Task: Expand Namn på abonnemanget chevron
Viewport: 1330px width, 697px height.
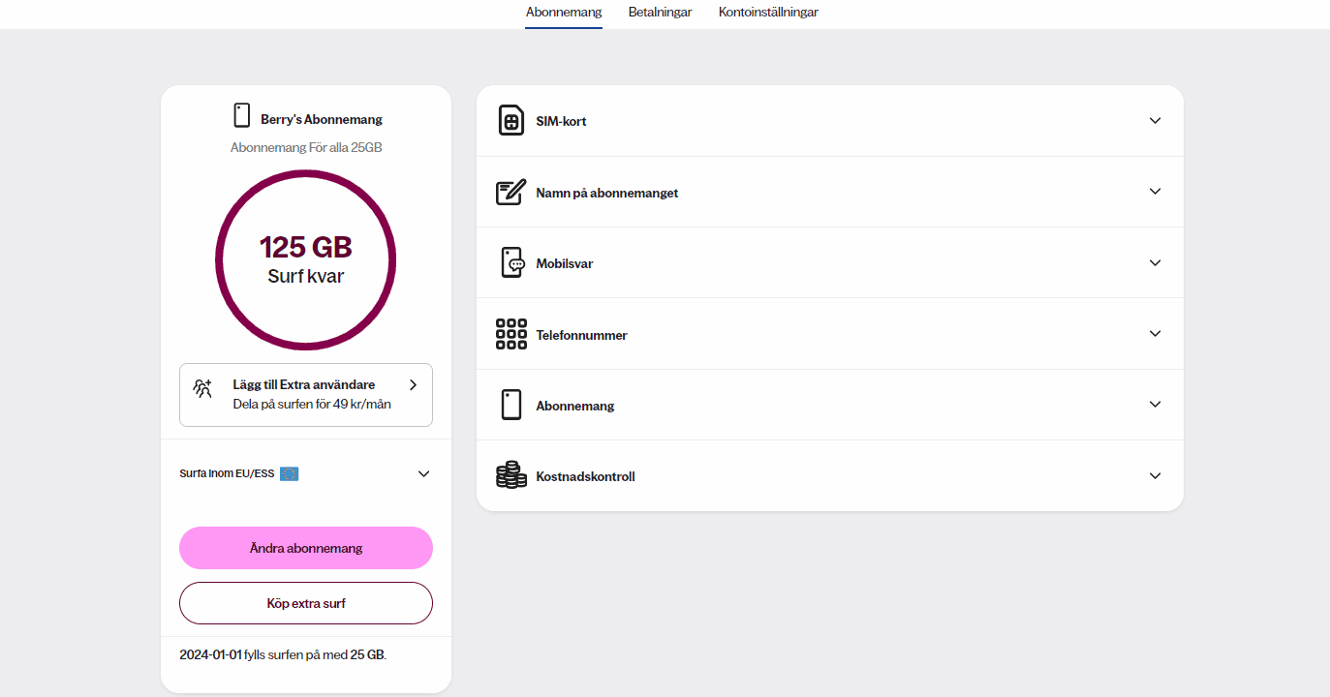Action: tap(1155, 192)
